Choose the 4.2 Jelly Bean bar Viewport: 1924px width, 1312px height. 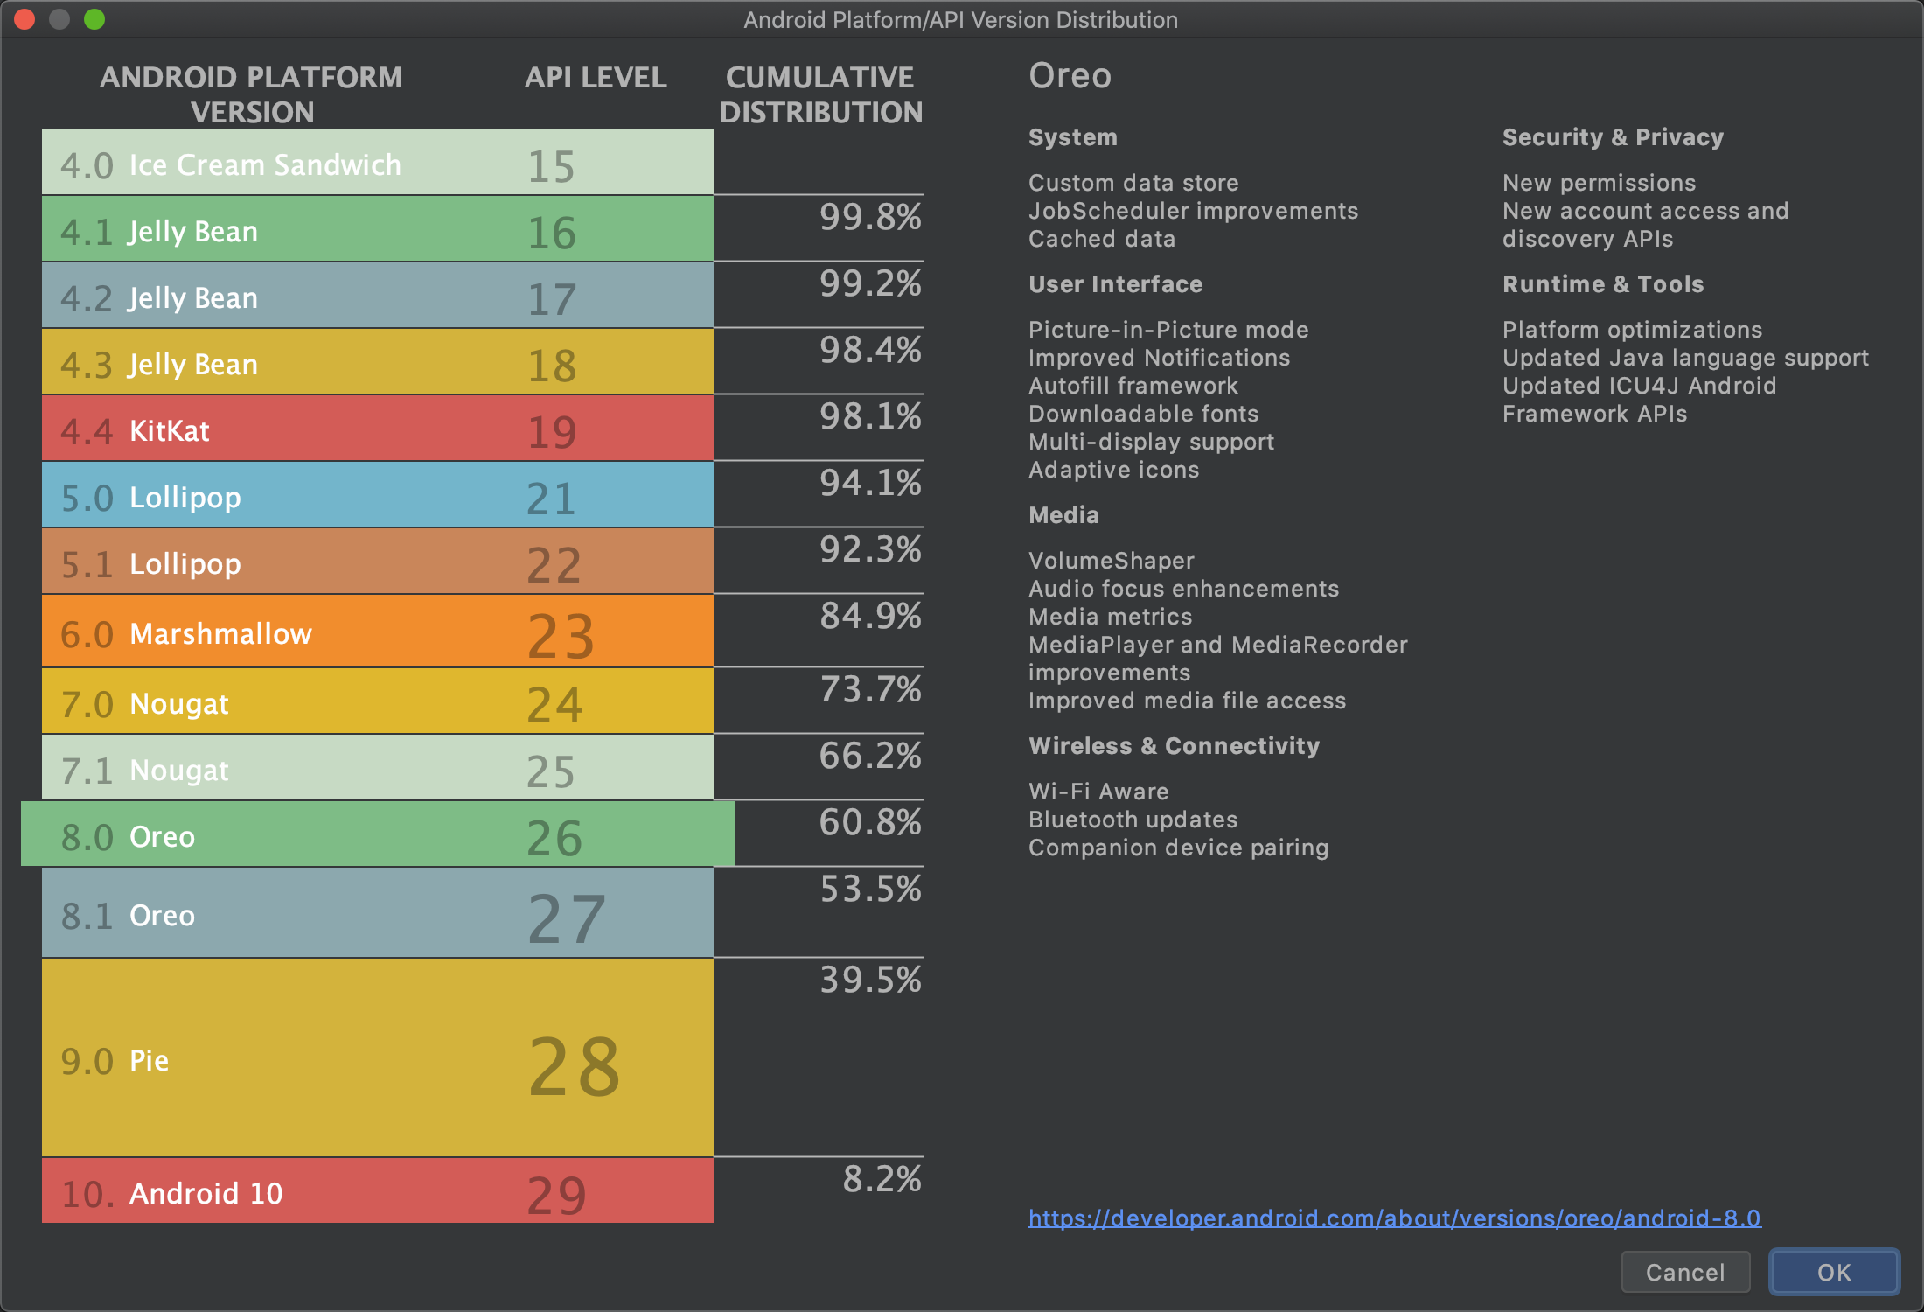376,297
